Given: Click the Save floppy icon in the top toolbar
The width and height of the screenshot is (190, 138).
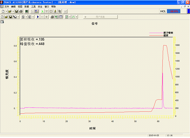Looking at the screenshot, I should (x=16, y=11).
